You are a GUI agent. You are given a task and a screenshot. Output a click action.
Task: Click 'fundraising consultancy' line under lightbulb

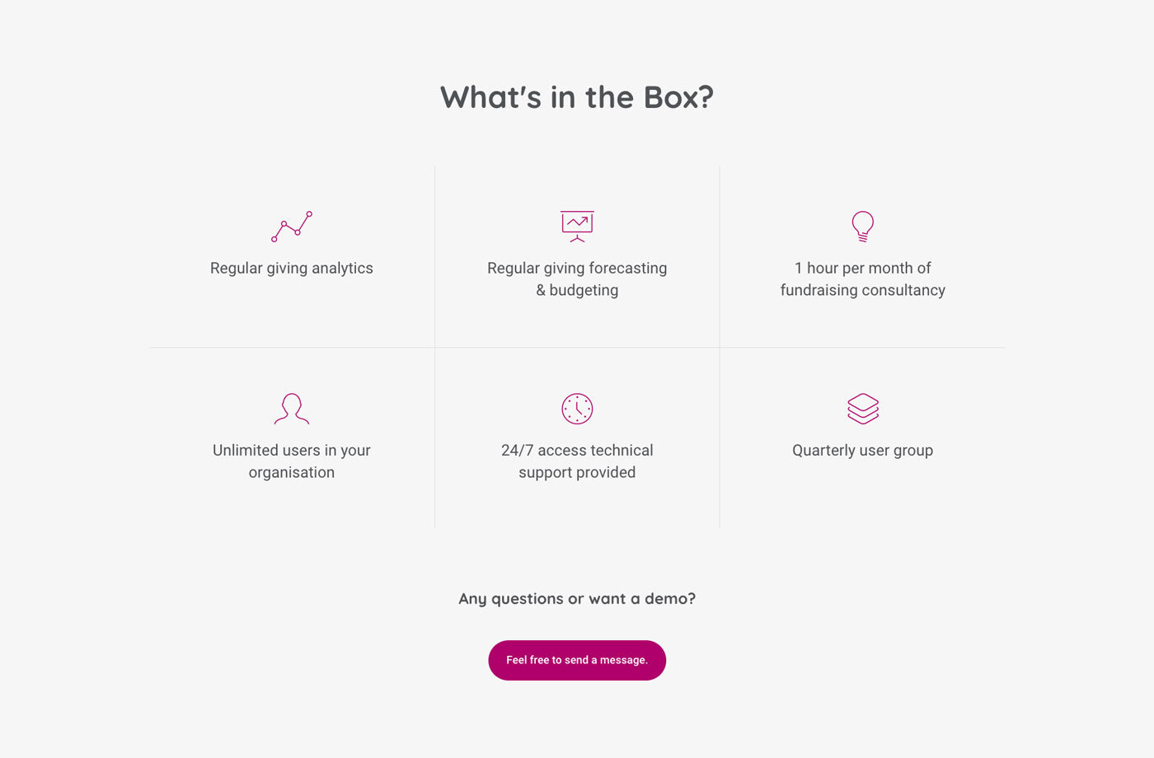coord(863,291)
